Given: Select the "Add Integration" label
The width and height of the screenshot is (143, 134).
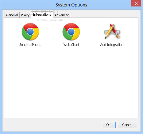Looking at the screenshot, I should click(x=112, y=45).
